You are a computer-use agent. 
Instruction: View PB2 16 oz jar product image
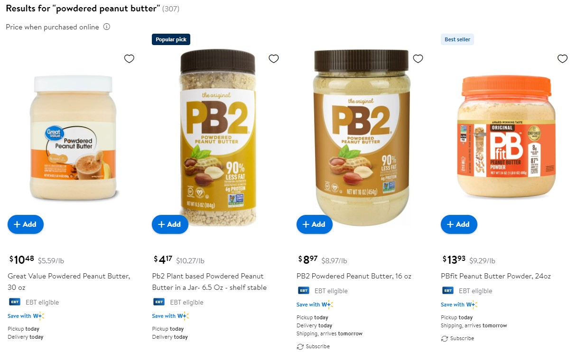[x=362, y=138]
